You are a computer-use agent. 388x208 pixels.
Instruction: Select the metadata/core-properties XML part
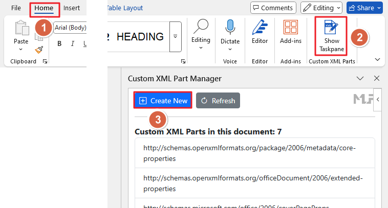[x=255, y=153]
